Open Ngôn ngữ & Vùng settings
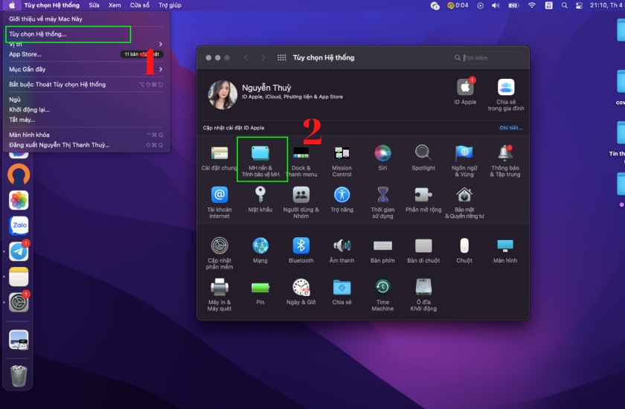The image size is (625, 409). pyautogui.click(x=464, y=161)
